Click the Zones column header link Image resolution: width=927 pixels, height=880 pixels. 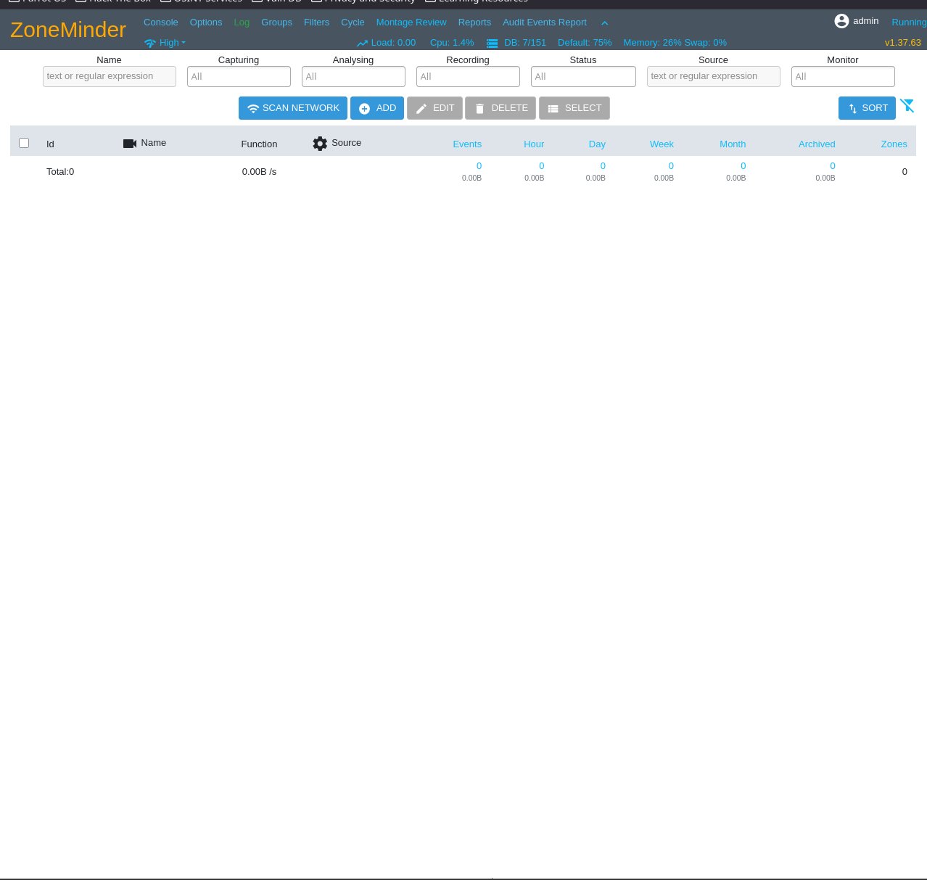894,144
